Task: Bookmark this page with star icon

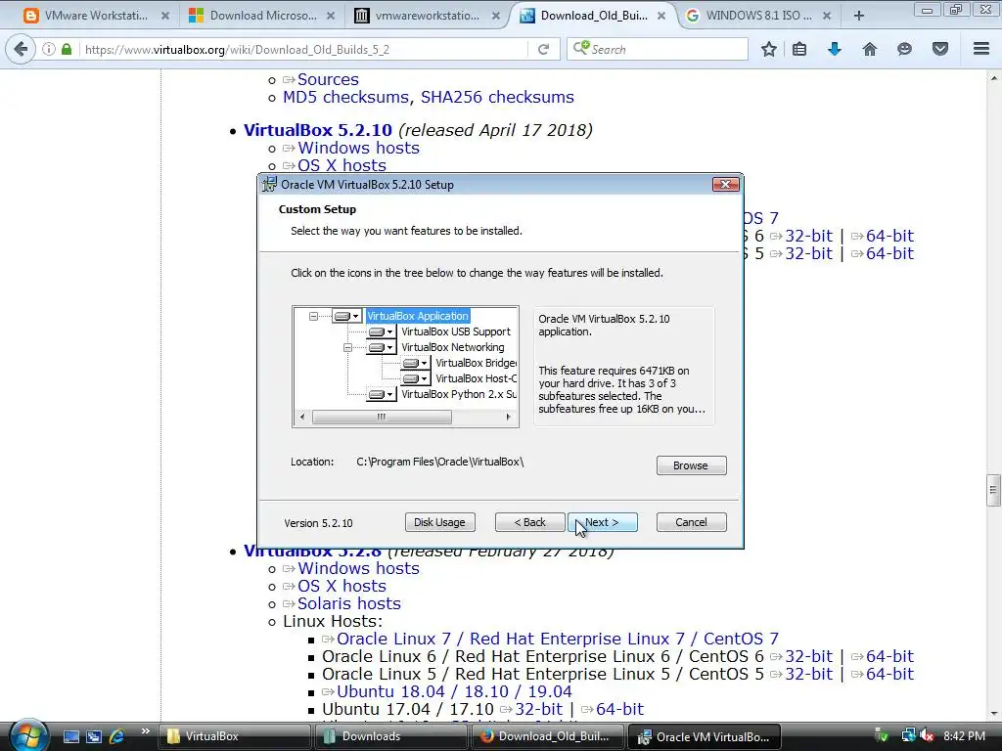Action: point(769,49)
